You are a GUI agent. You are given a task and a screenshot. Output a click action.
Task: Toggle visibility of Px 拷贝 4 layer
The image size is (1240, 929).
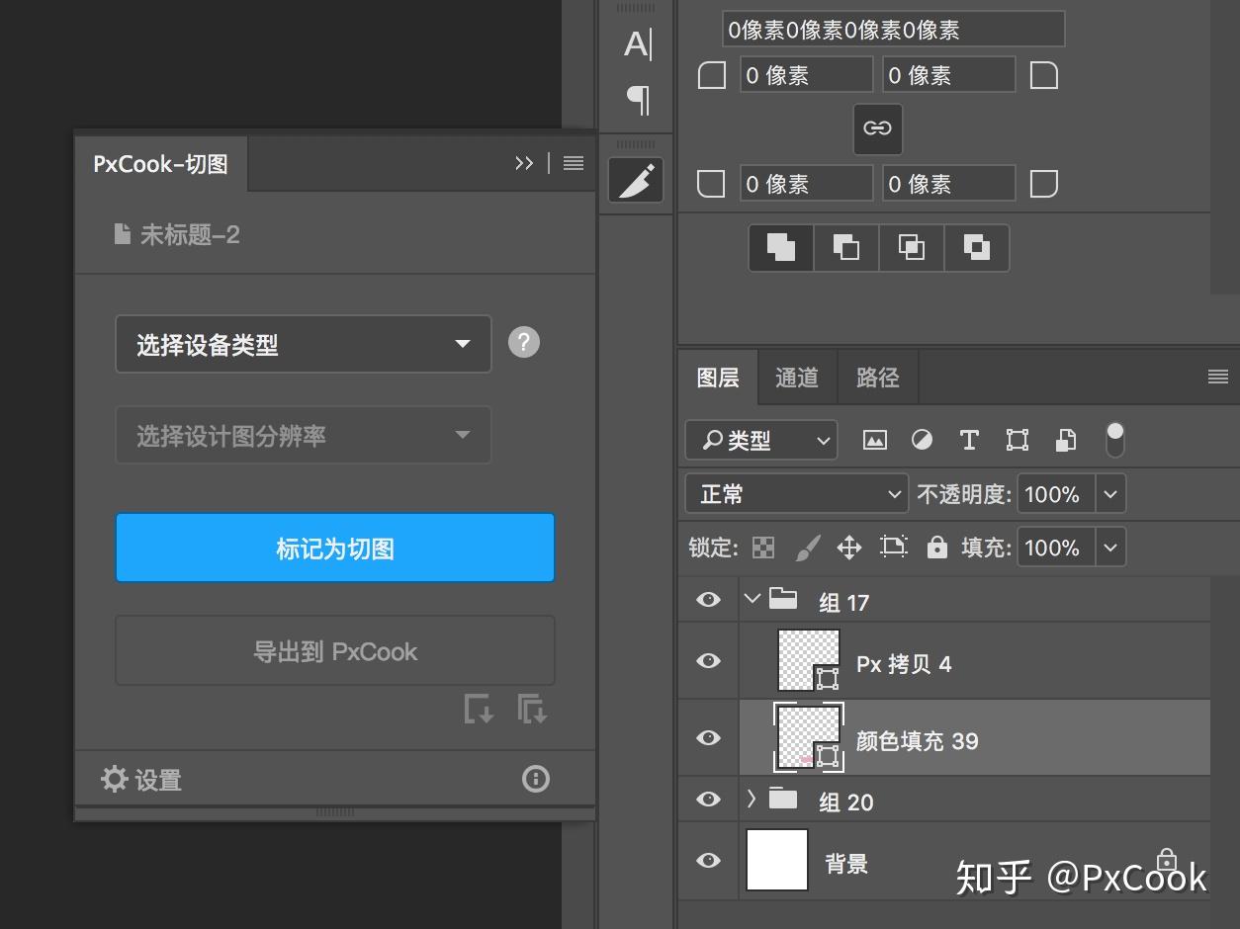[708, 661]
